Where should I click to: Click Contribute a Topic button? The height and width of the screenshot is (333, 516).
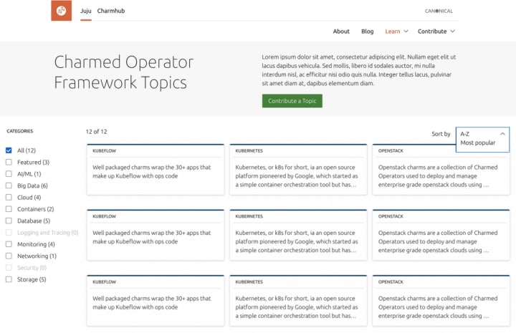point(292,101)
